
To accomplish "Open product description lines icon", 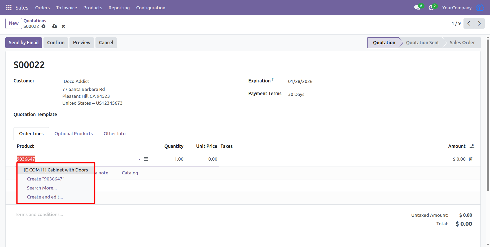I will tap(146, 159).
